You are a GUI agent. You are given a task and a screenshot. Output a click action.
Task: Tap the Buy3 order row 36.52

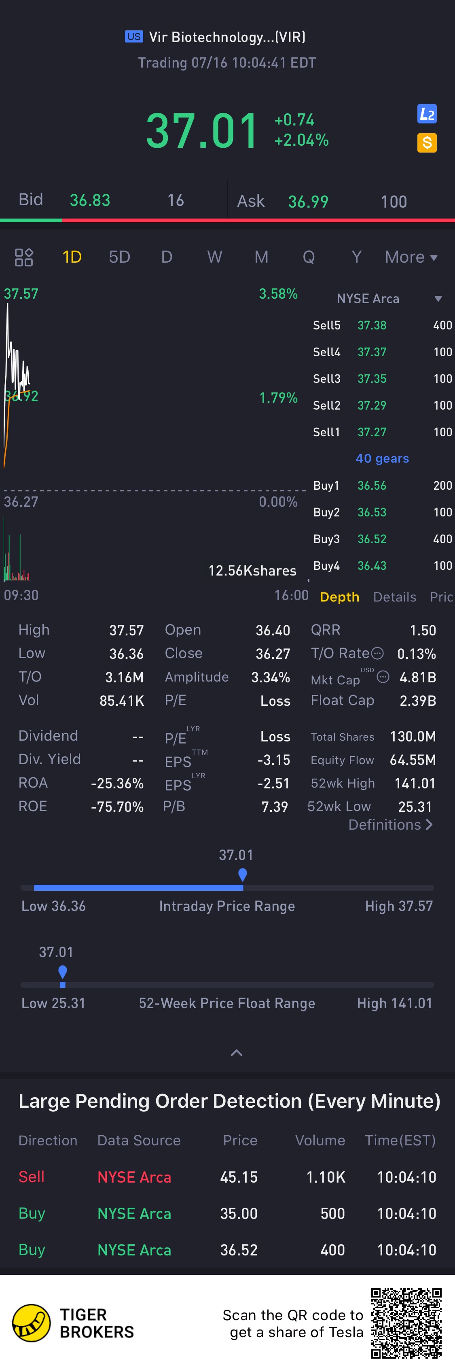coord(382,538)
